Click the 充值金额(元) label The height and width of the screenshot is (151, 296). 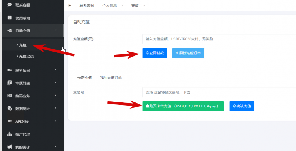[83, 39]
